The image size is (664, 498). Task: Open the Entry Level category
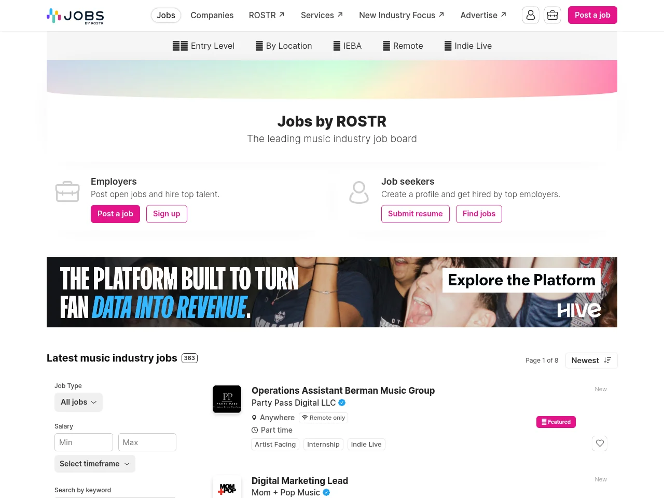pos(203,46)
